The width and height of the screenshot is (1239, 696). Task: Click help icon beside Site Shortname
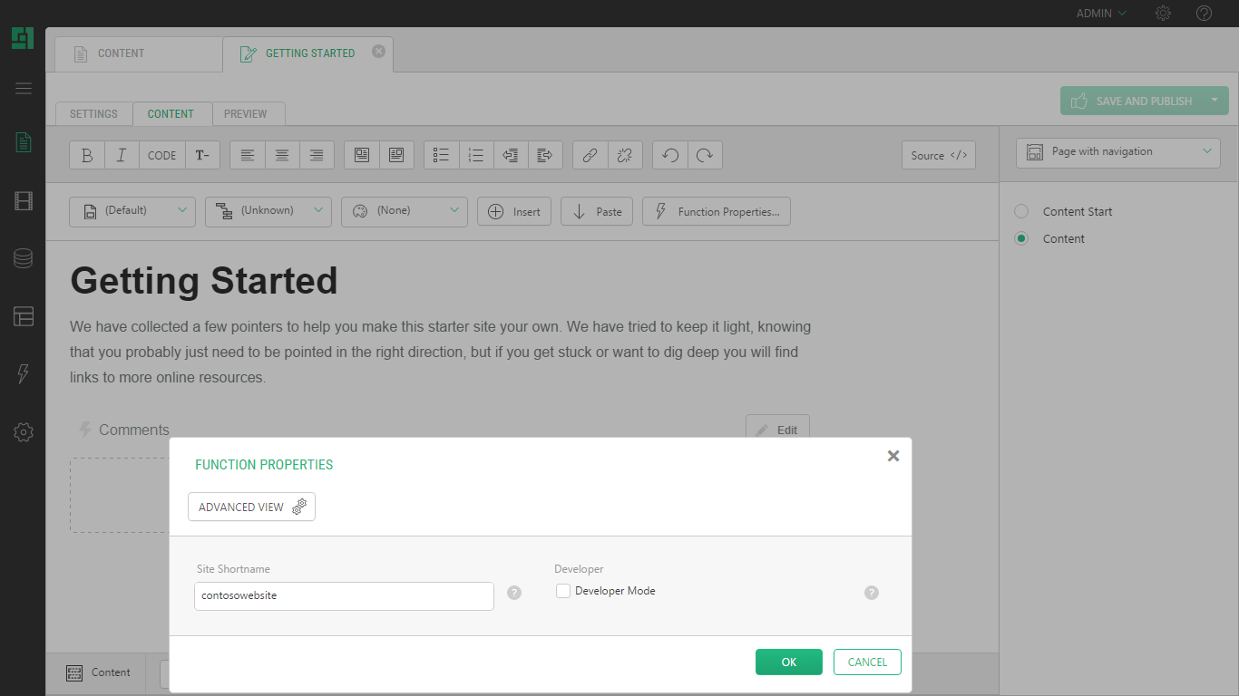click(514, 593)
